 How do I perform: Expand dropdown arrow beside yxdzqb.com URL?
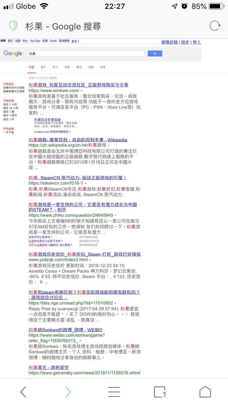tap(90, 260)
